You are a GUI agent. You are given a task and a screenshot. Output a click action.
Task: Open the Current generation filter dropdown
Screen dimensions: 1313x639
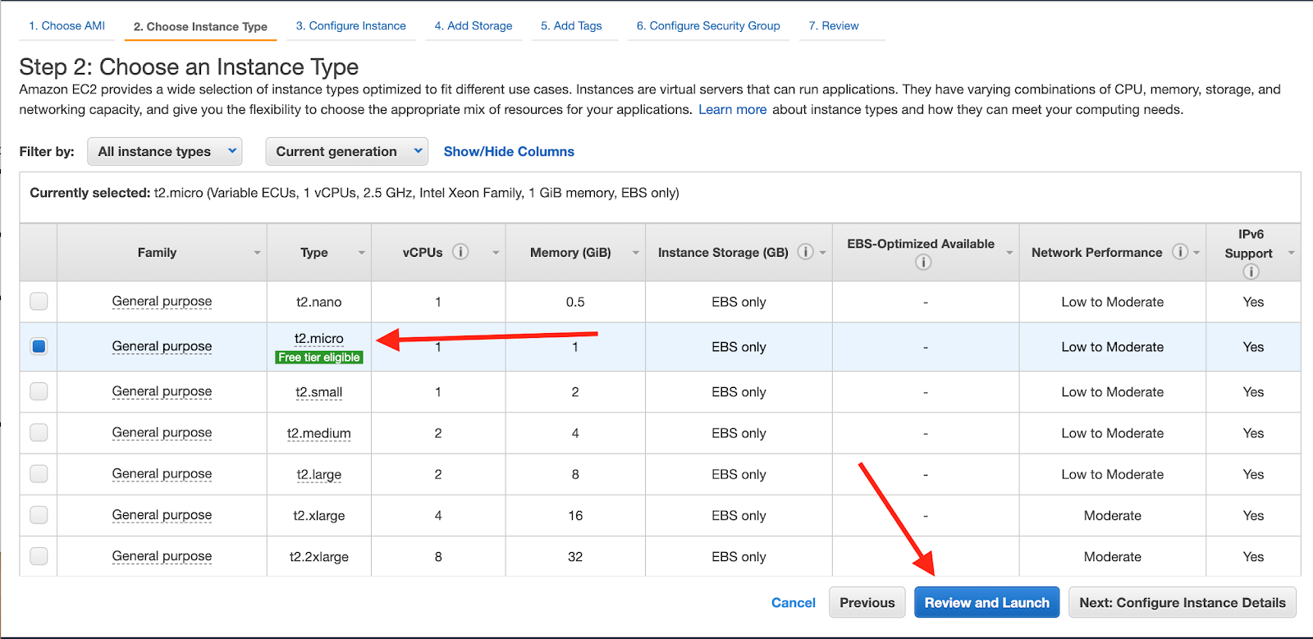[346, 151]
